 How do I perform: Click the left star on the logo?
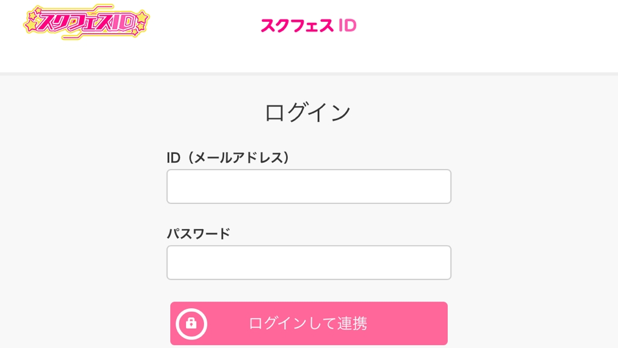click(x=32, y=25)
